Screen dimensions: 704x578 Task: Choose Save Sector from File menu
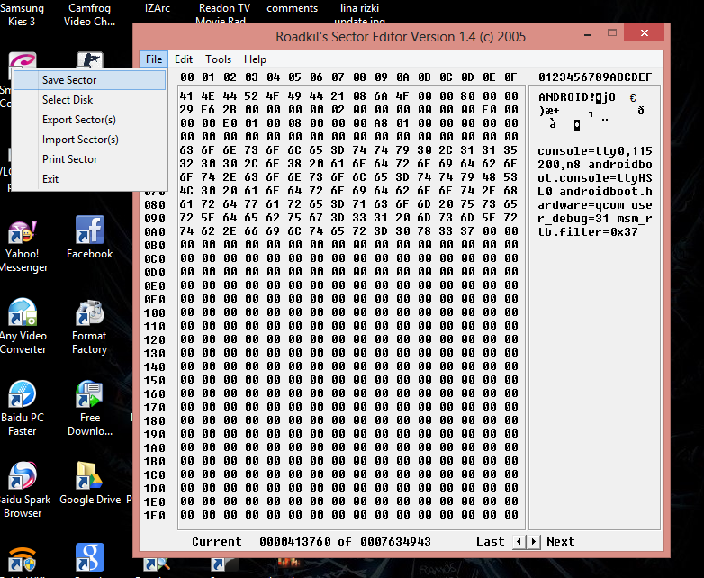tap(90, 80)
